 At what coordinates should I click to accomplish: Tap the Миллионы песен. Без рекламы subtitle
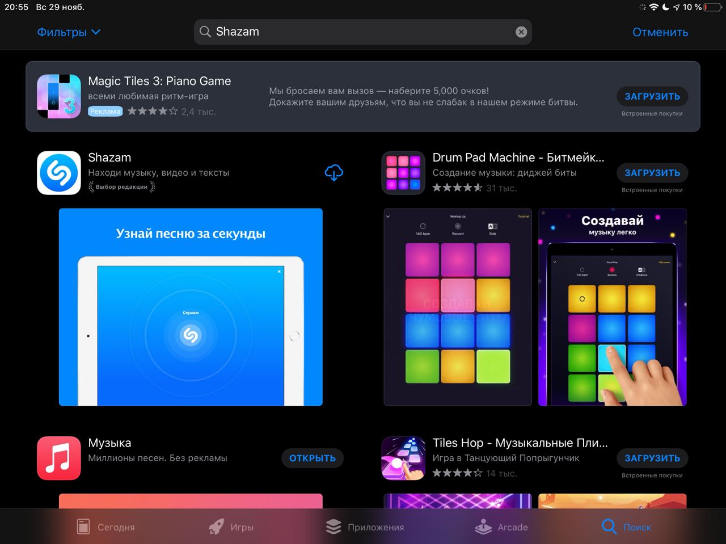pos(158,458)
